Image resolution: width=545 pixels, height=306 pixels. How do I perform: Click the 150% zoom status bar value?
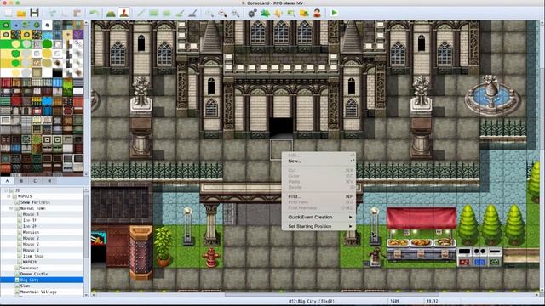point(395,302)
